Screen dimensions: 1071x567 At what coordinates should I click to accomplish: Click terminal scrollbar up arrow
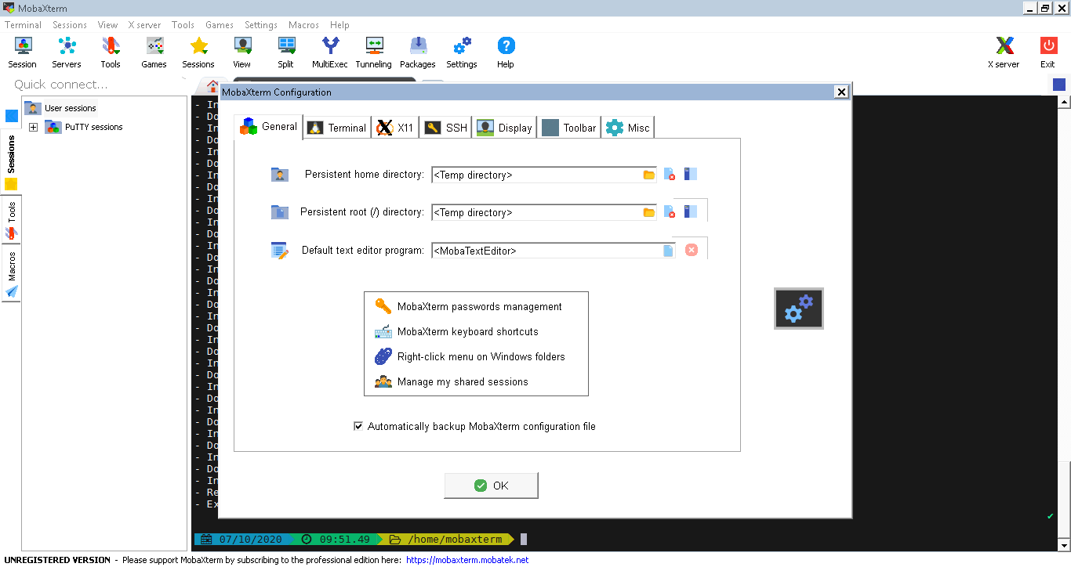[x=1064, y=103]
